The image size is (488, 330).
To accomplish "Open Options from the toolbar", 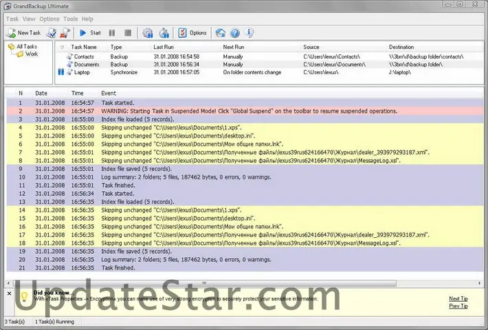I will tap(192, 33).
